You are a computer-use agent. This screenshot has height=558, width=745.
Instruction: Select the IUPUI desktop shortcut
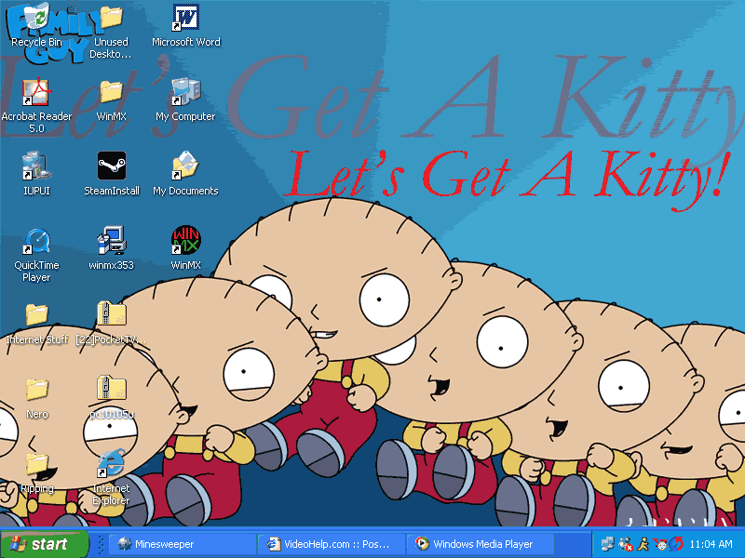point(36,175)
